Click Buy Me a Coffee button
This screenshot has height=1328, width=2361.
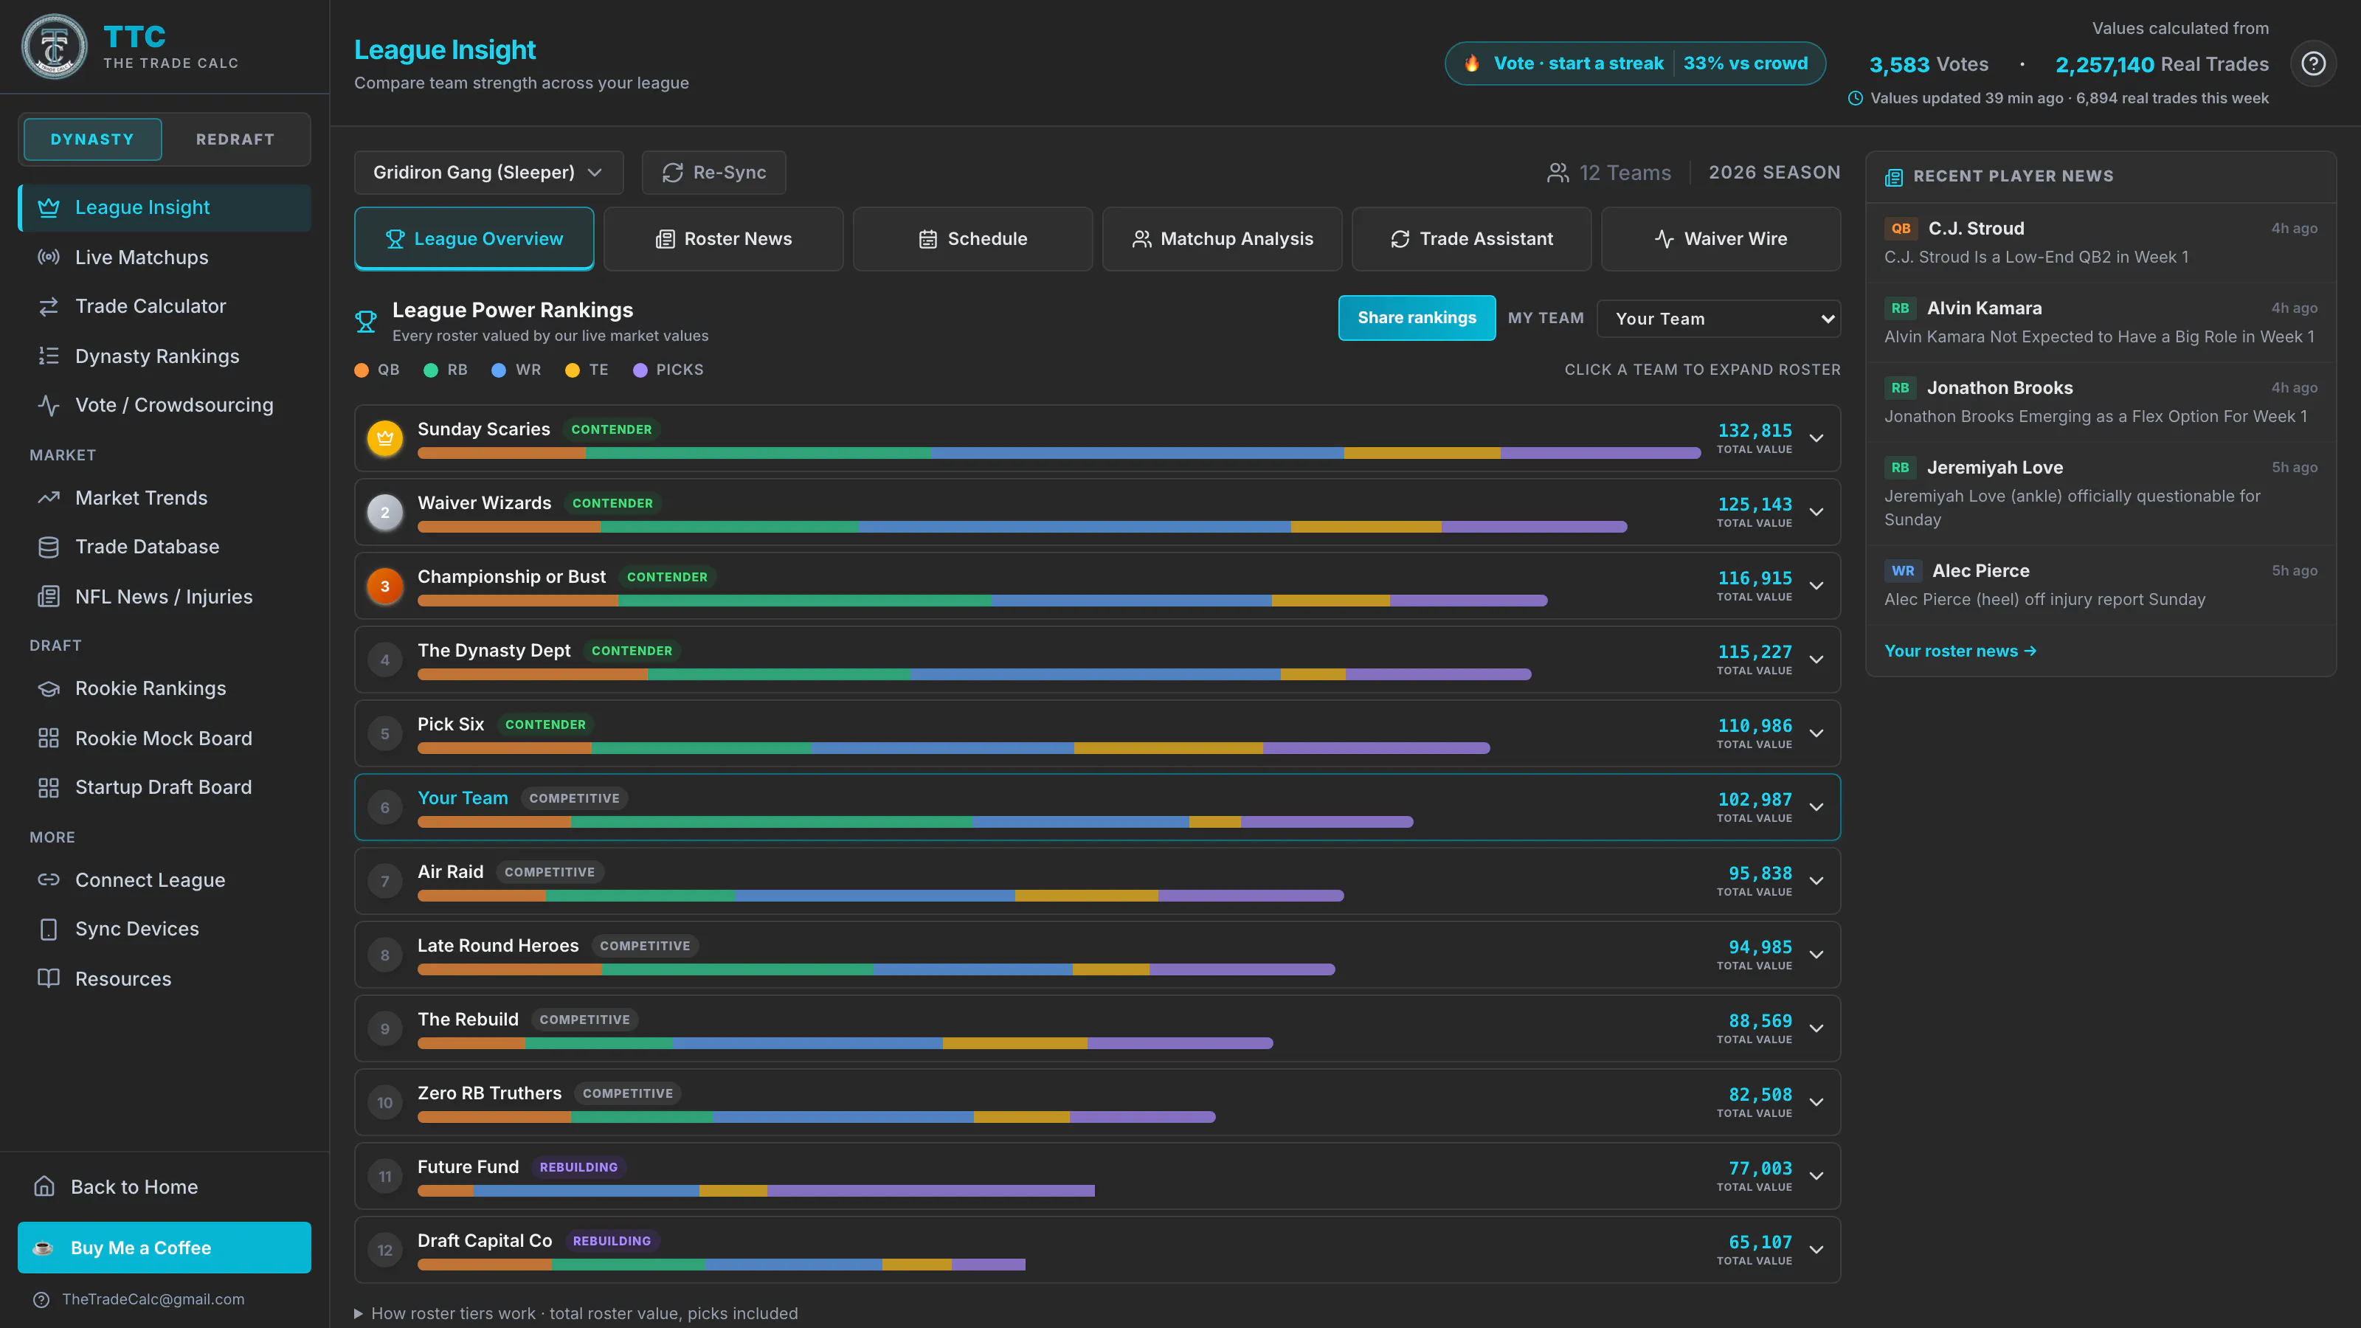(164, 1248)
